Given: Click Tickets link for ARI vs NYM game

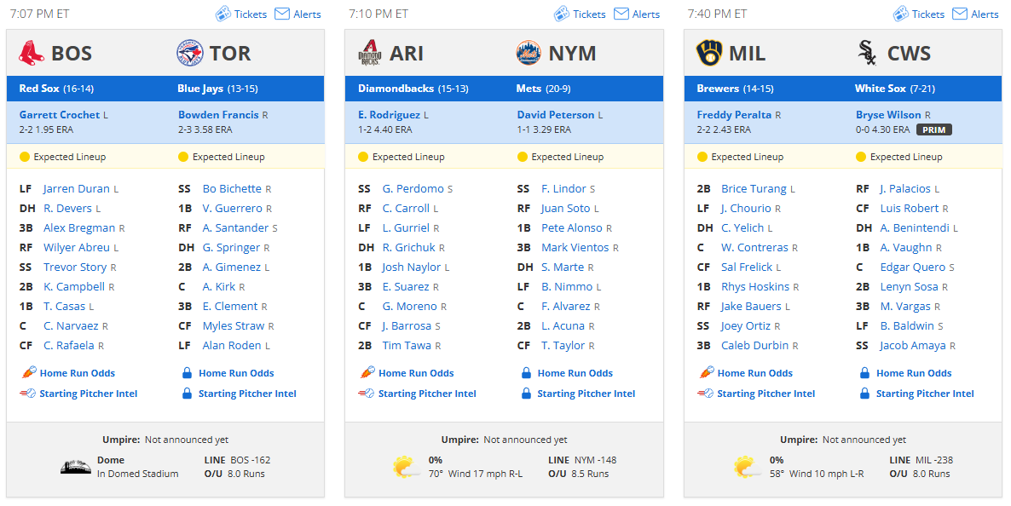Looking at the screenshot, I should pos(589,14).
